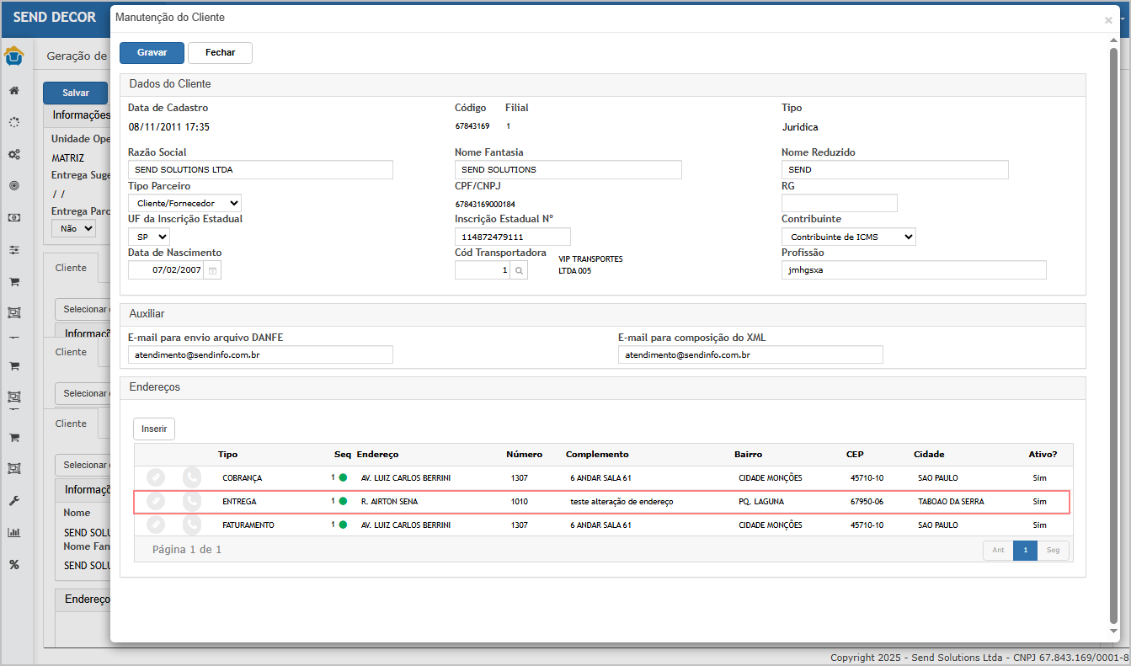Click the Fechar button
Viewport: 1131px width, 666px height.
pos(220,52)
